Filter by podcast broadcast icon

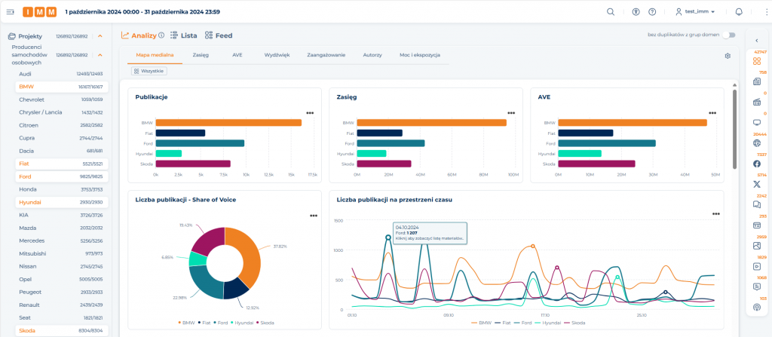tap(757, 307)
